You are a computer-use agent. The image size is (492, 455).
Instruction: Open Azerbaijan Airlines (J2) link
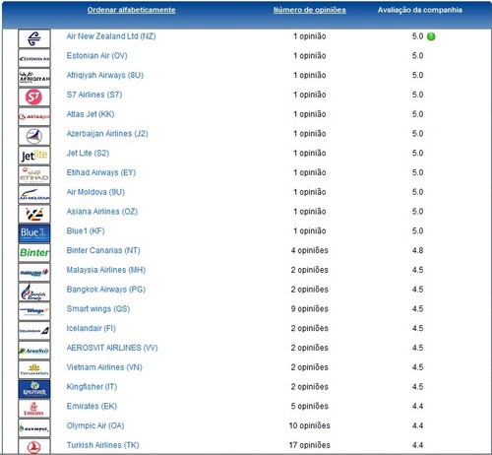[107, 134]
